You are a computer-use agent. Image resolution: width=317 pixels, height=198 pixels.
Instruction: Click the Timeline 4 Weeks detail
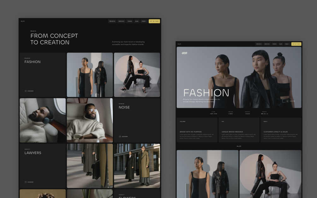231,113
